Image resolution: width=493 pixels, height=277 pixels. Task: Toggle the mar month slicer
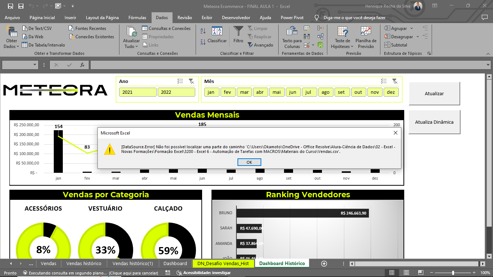244,92
